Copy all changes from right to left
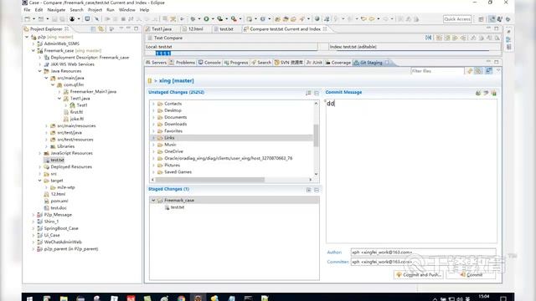 pyautogui.click(x=447, y=38)
